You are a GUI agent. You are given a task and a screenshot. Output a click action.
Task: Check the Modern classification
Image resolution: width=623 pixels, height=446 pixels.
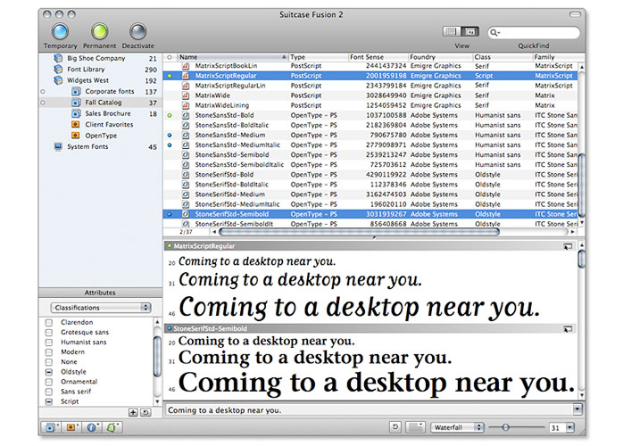click(x=49, y=352)
